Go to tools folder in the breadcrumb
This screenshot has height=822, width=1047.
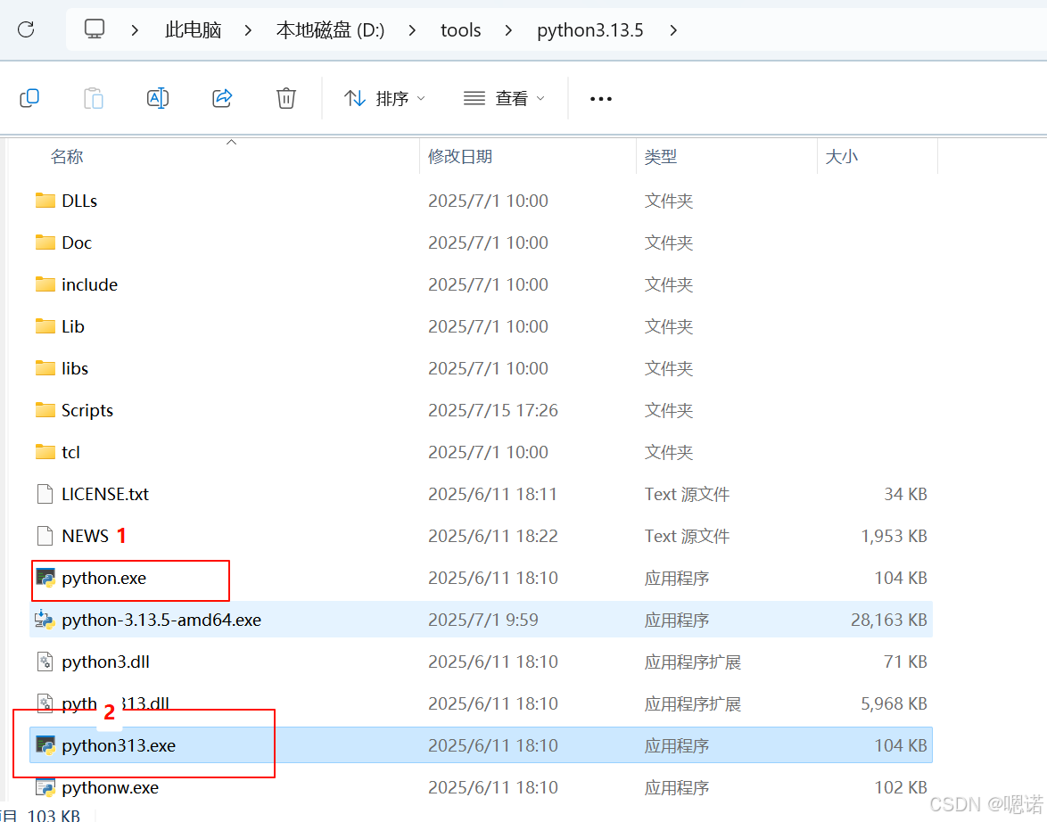461,30
